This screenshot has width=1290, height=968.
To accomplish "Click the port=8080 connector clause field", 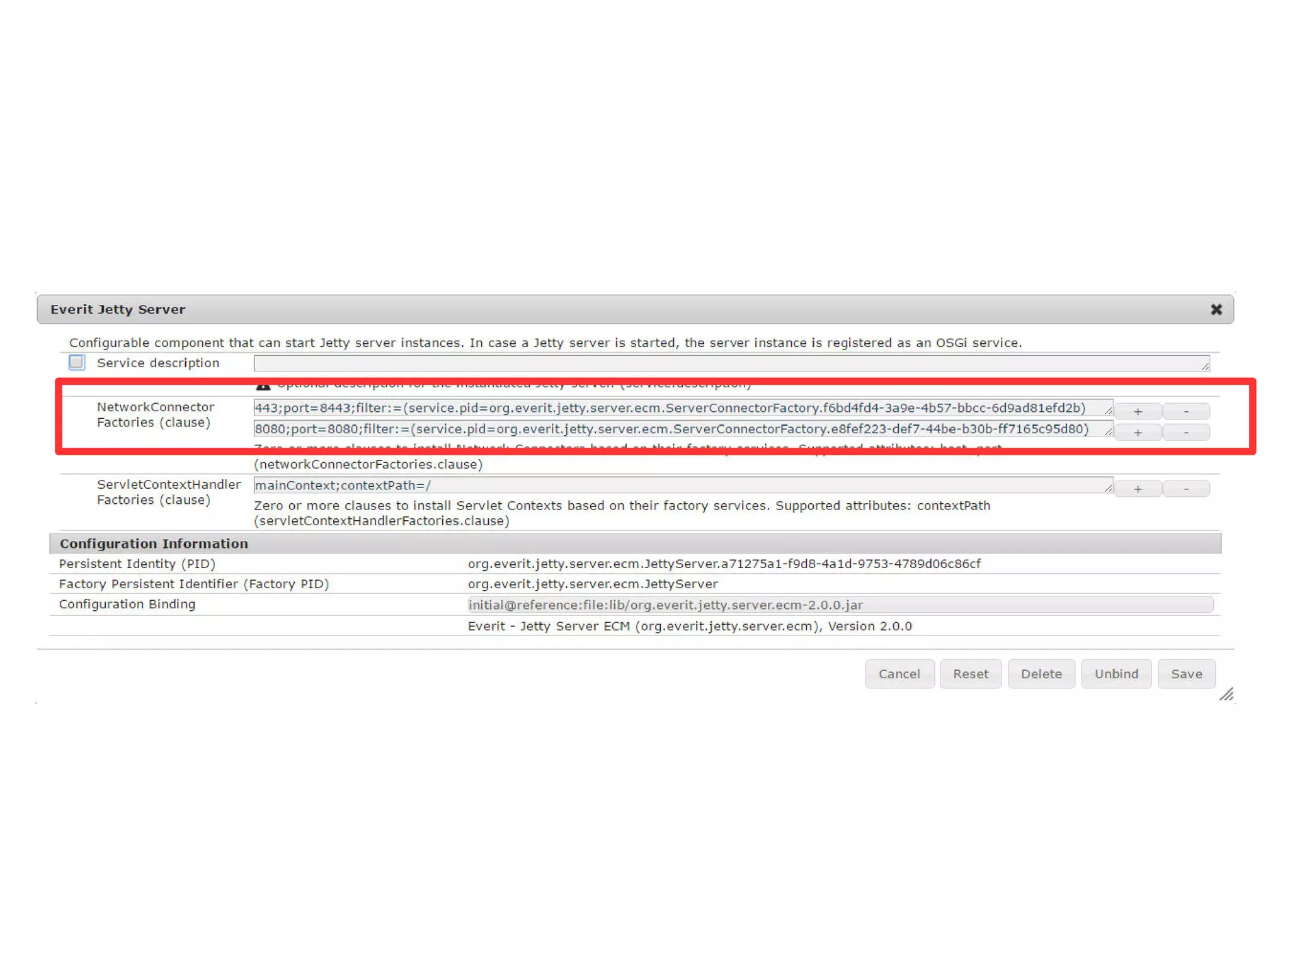I will point(680,430).
